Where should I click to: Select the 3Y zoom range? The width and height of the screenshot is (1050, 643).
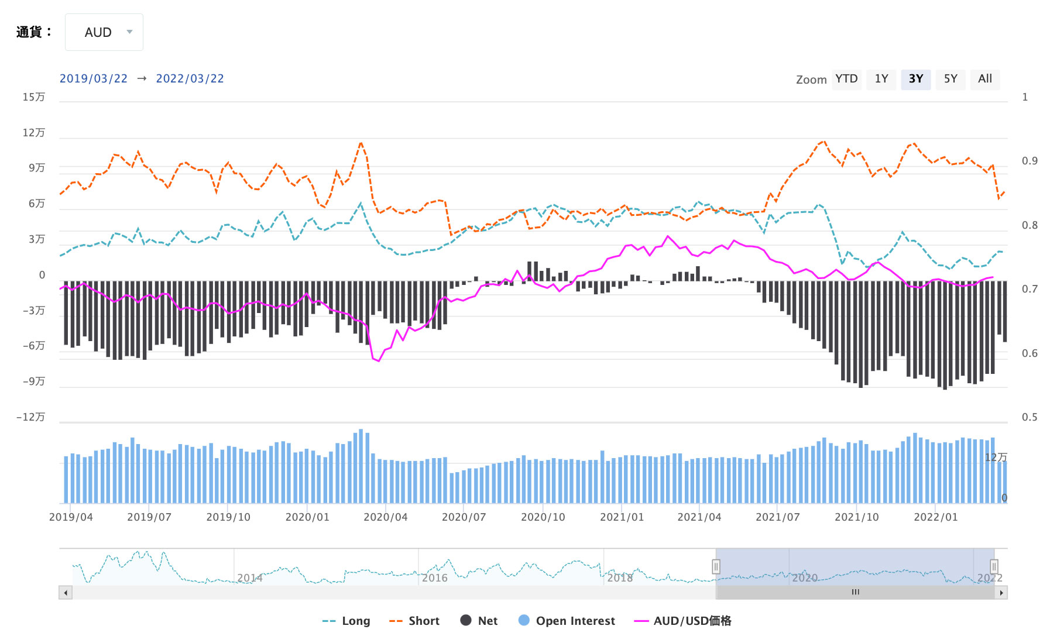916,79
